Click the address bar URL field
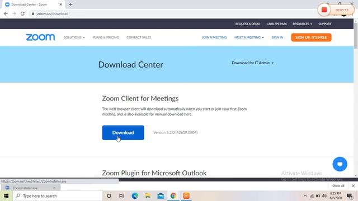 (x=173, y=13)
